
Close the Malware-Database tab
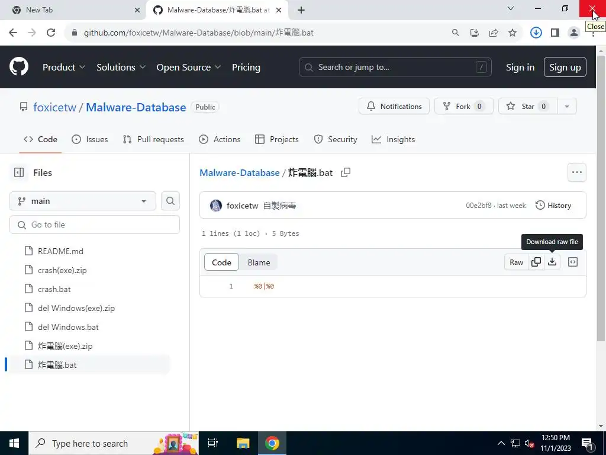279,10
